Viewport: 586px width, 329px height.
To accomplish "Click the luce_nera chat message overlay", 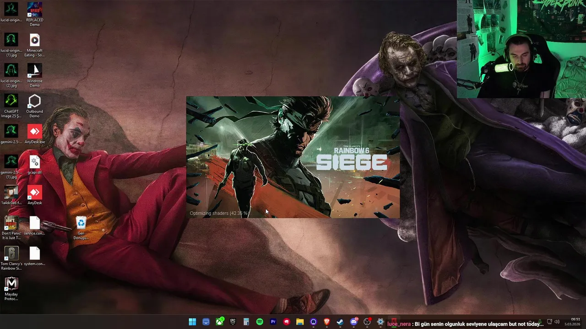I will [x=465, y=324].
